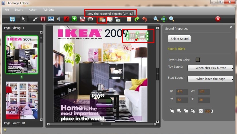Click the Page Count: 18 text

click(15, 123)
